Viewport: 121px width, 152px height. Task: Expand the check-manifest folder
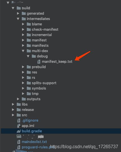[x=23, y=29]
